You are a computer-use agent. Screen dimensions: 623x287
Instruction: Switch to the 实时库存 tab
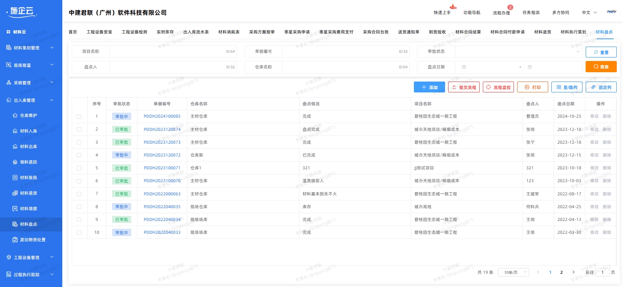[x=165, y=32]
